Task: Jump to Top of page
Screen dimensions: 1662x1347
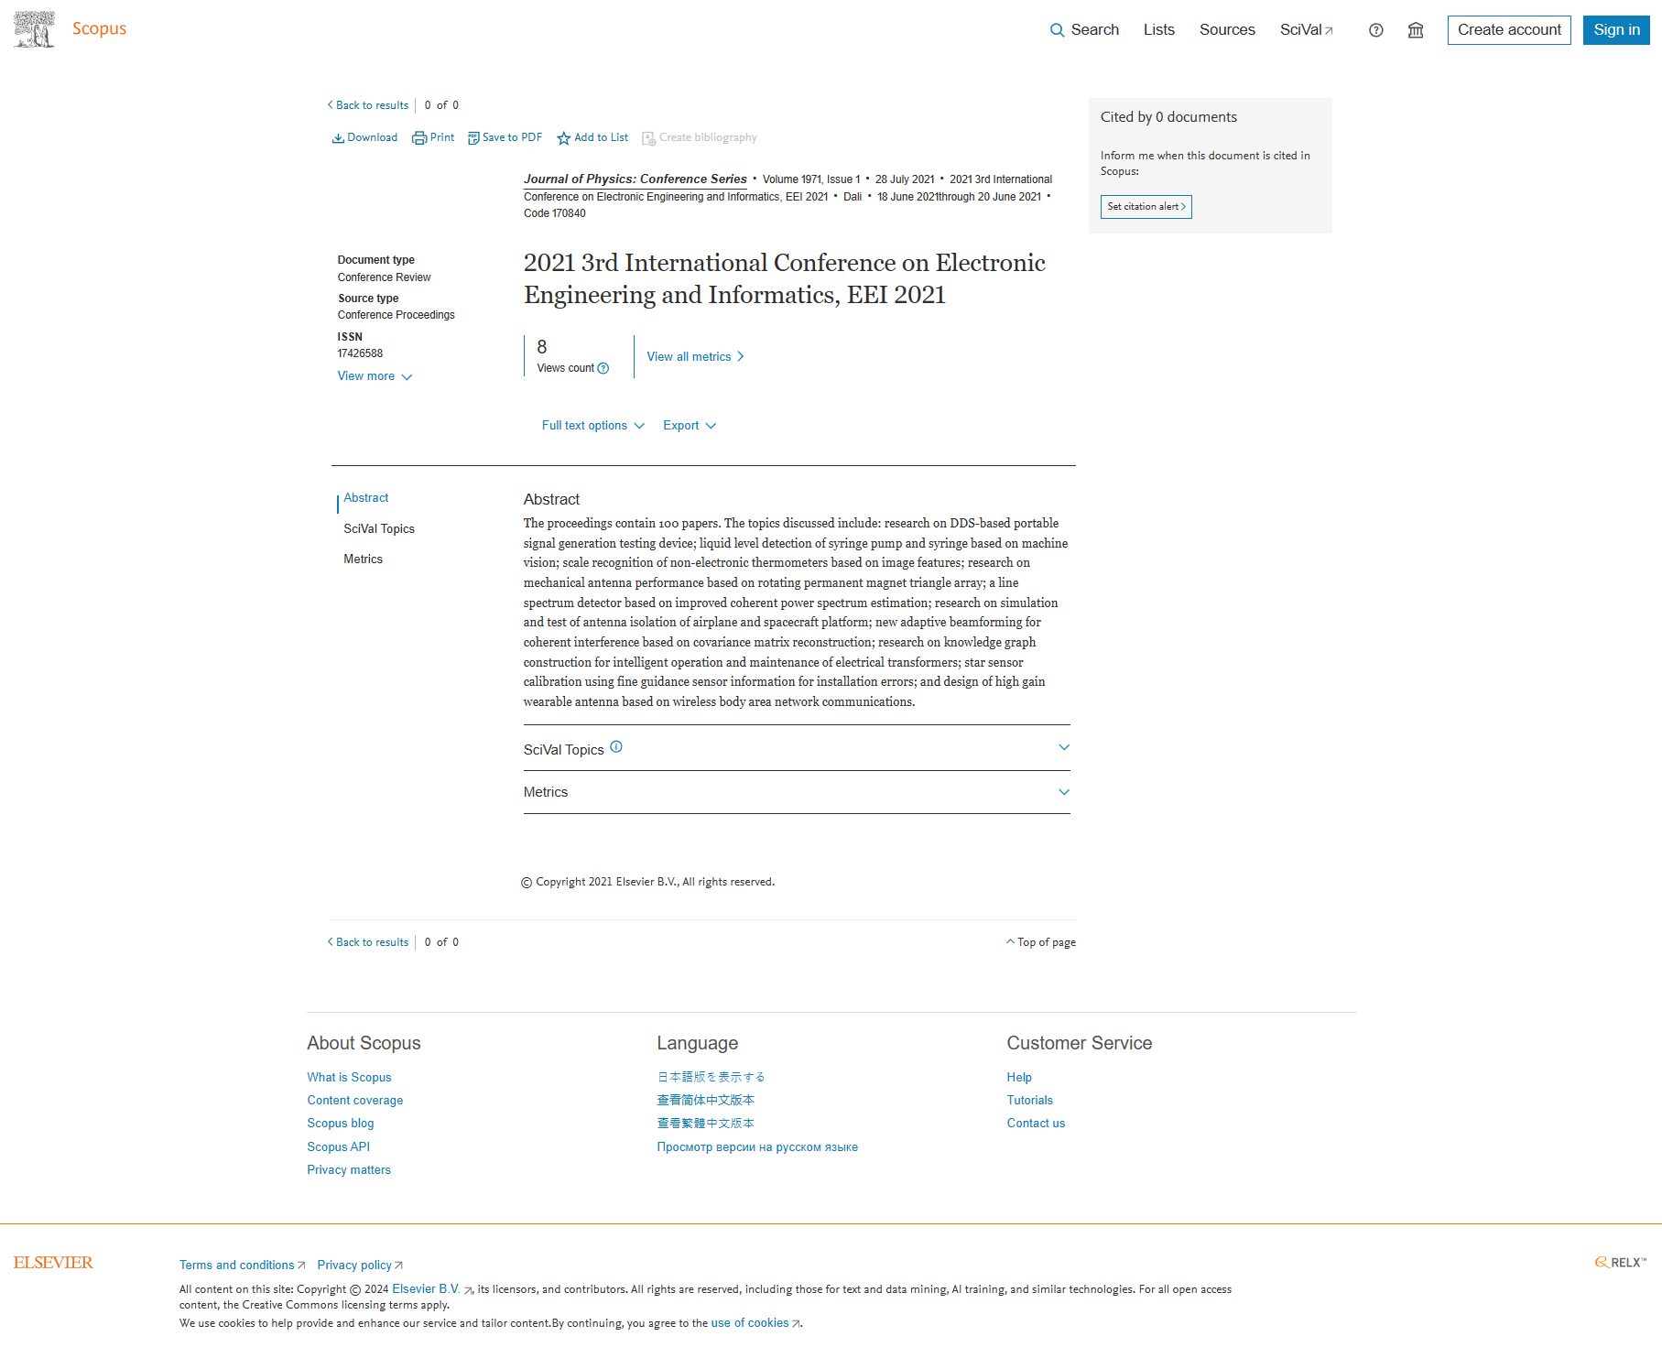Action: 1041,942
